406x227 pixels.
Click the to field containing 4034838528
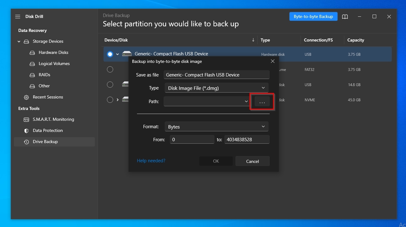tap(247, 139)
